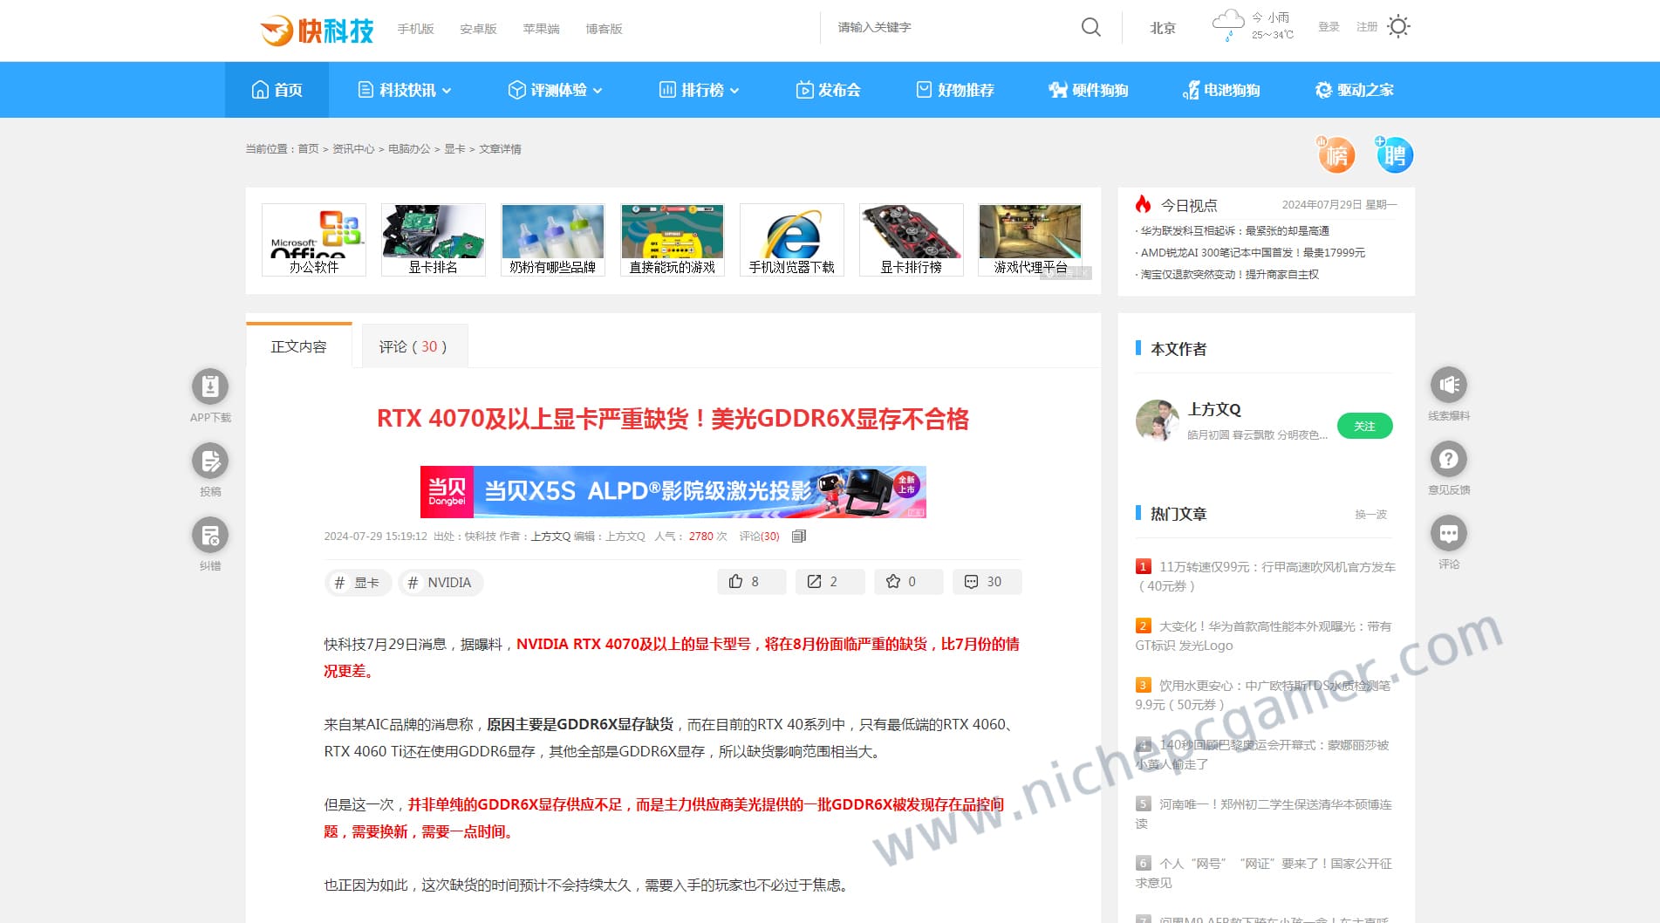Open 好物推荐 in navigation bar
1660x923 pixels.
954,90
